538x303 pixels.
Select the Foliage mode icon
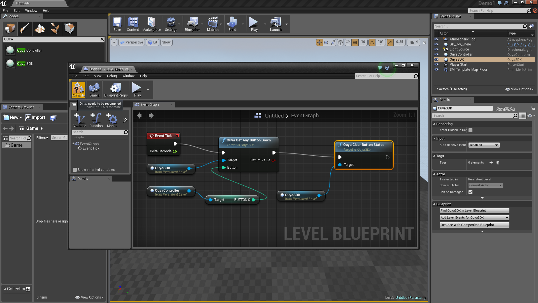point(55,28)
